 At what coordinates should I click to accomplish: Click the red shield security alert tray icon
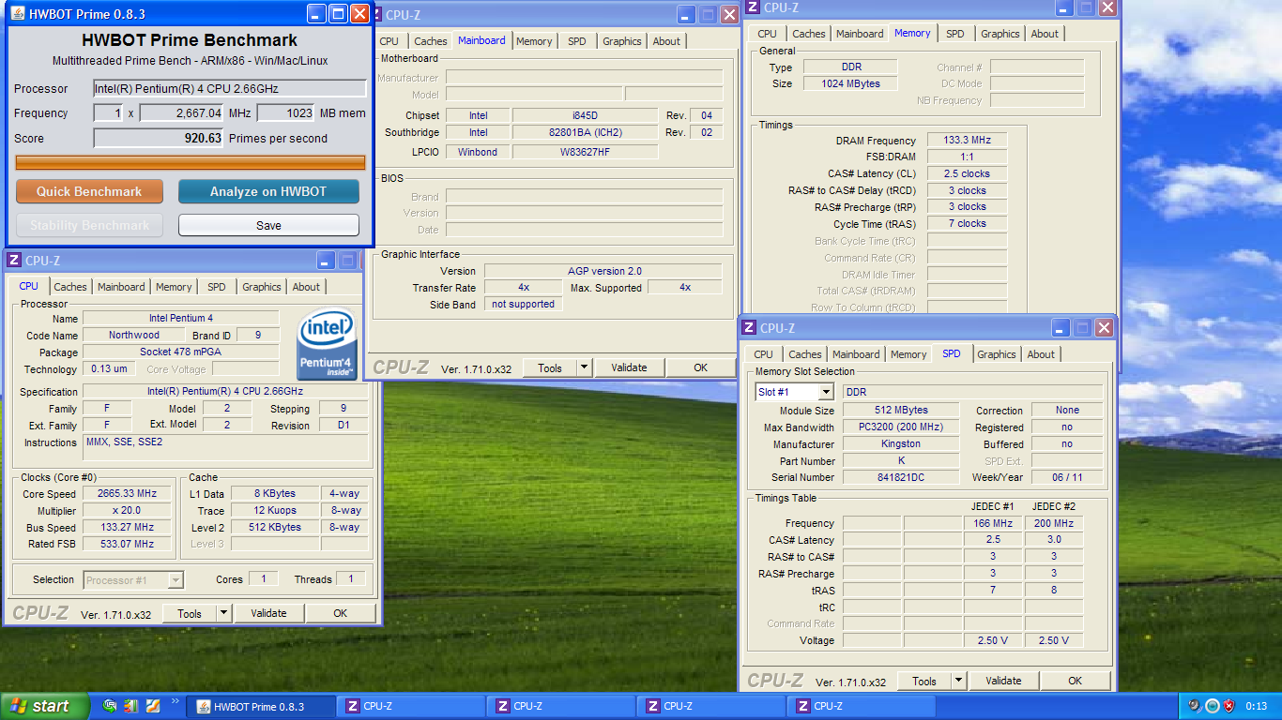[1229, 706]
